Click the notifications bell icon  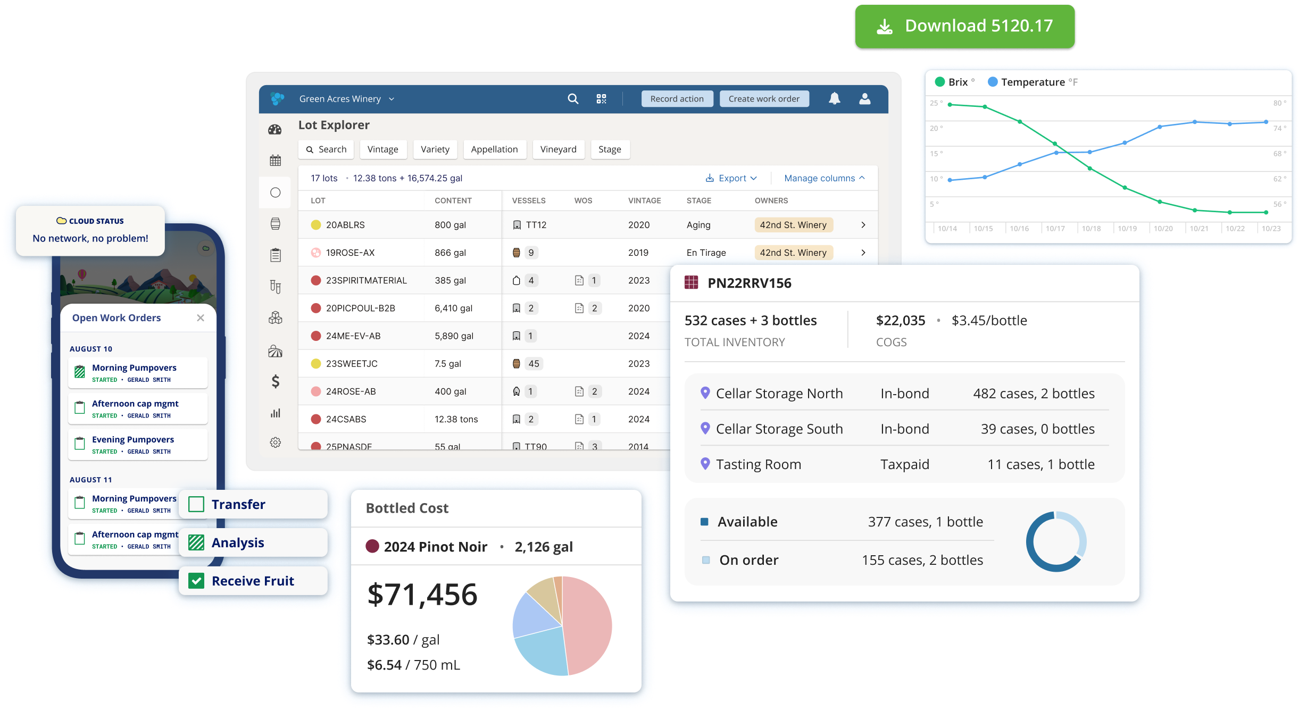pos(834,99)
